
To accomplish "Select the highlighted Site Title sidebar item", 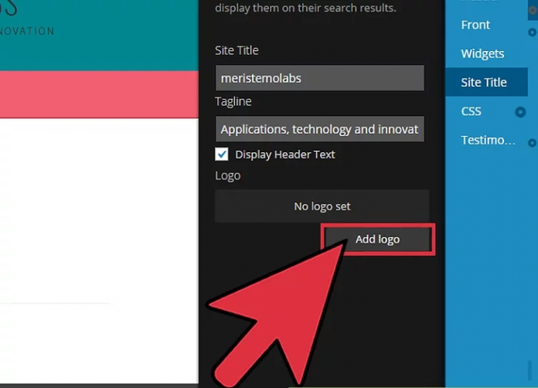I will (x=484, y=82).
